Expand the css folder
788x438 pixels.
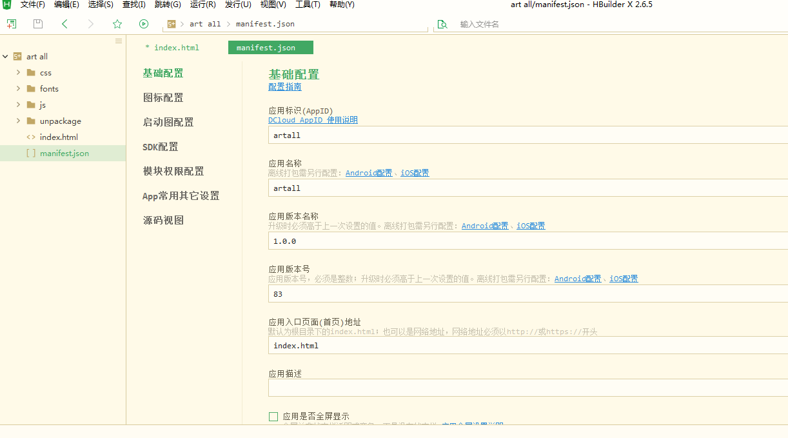(19, 72)
